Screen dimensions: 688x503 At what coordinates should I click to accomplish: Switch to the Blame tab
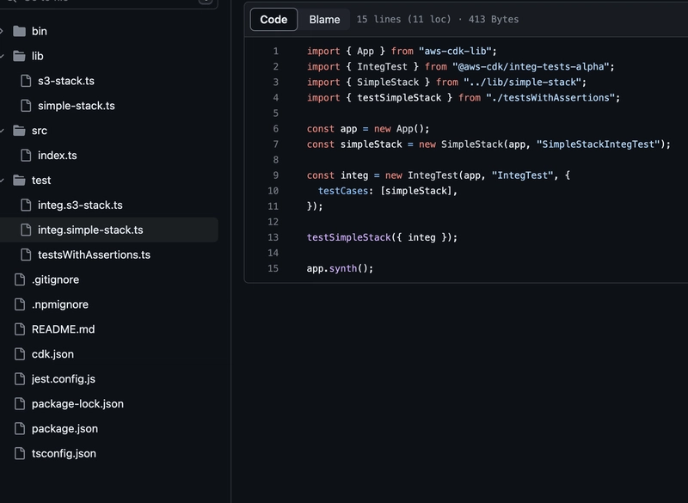324,19
